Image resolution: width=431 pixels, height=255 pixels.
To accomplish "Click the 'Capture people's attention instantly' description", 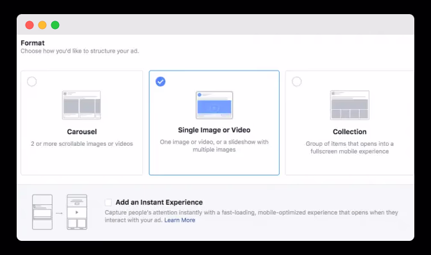I will tap(251, 216).
